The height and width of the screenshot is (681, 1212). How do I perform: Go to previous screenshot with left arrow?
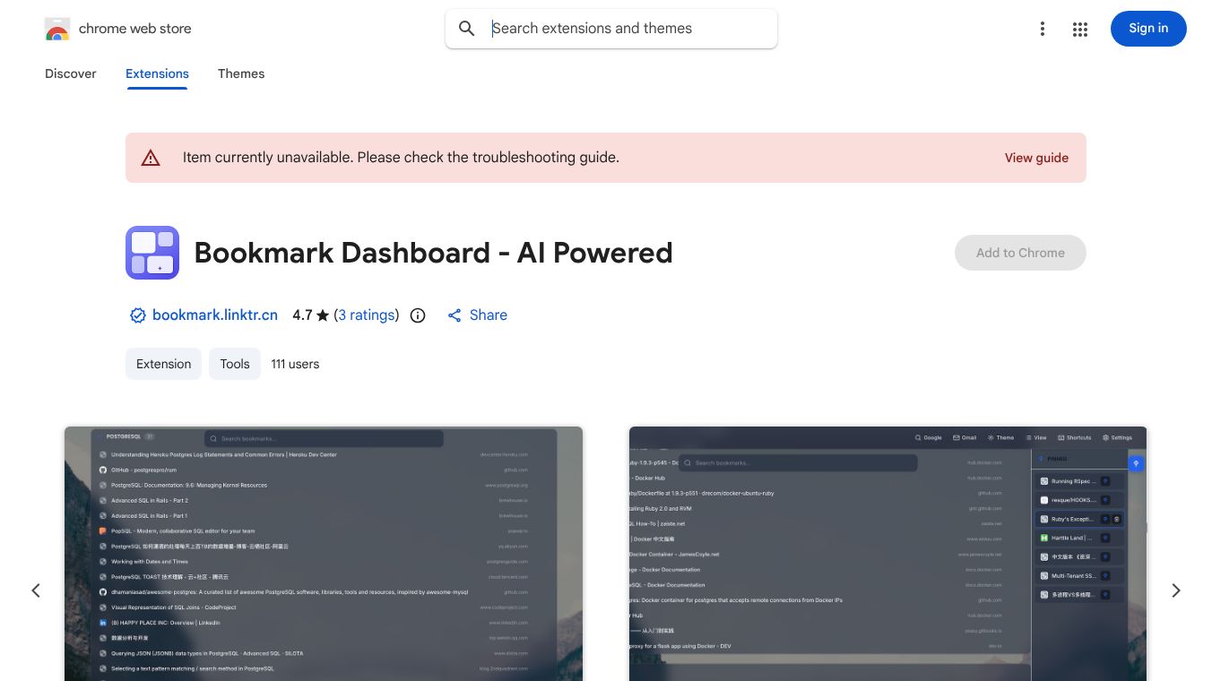coord(36,590)
